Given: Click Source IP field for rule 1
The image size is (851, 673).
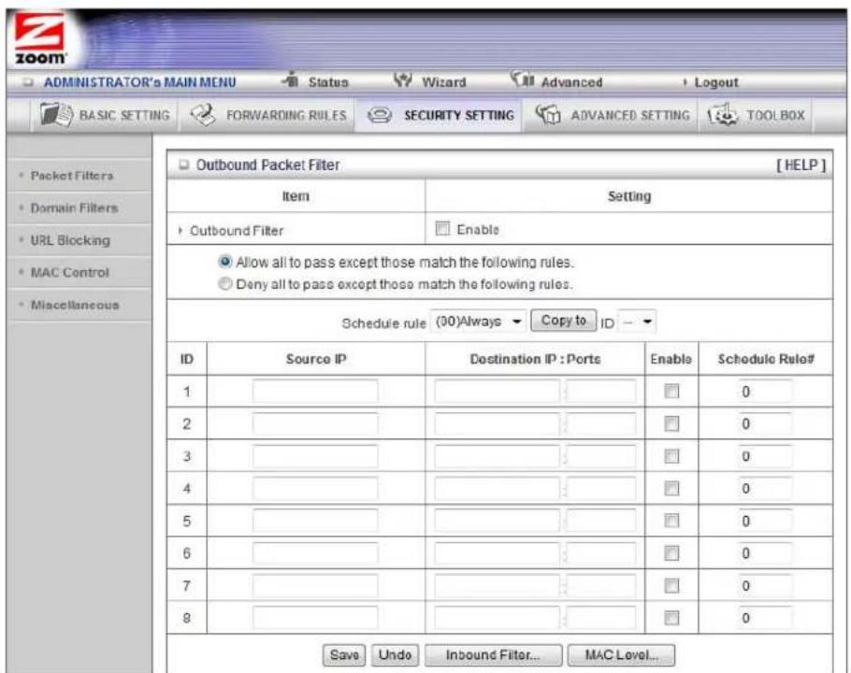Looking at the screenshot, I should [315, 391].
